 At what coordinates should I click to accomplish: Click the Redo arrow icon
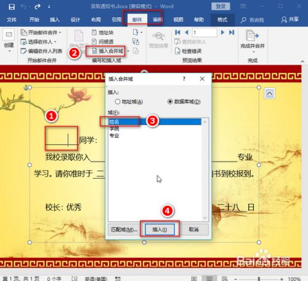[x=38, y=7]
